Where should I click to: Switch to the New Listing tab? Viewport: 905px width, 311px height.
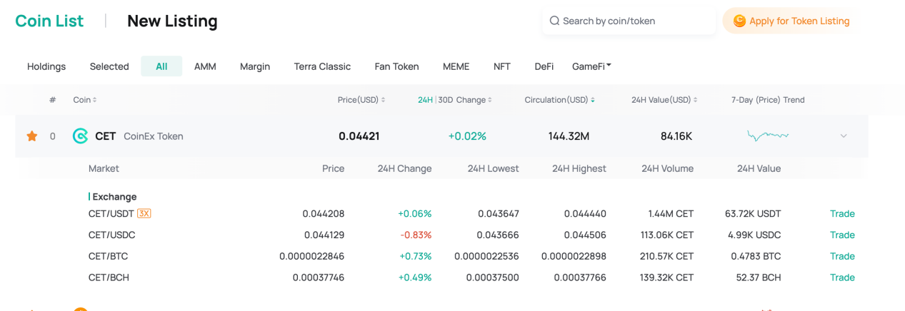[172, 21]
